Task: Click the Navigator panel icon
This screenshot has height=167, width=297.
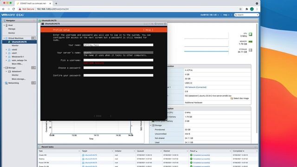Action: click(x=4, y=20)
